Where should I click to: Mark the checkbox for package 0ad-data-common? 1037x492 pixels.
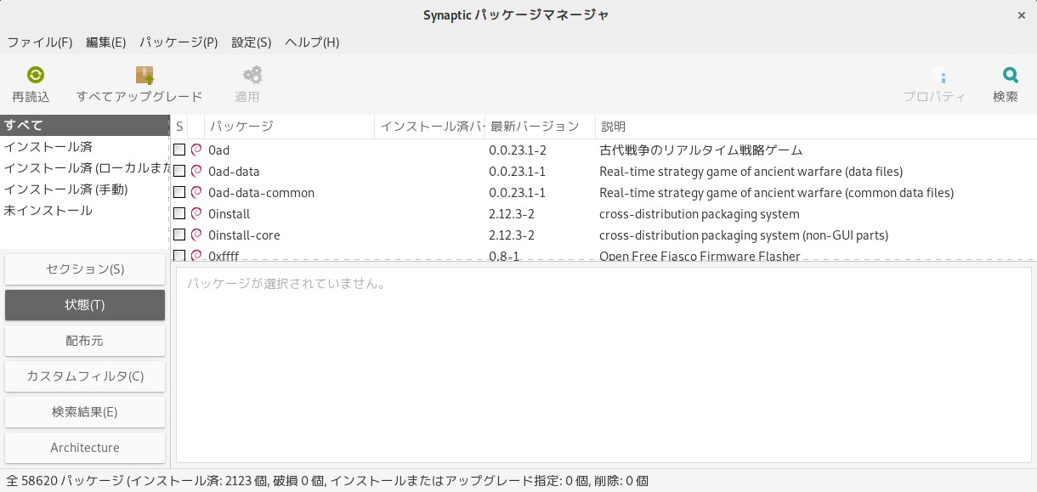click(x=179, y=192)
